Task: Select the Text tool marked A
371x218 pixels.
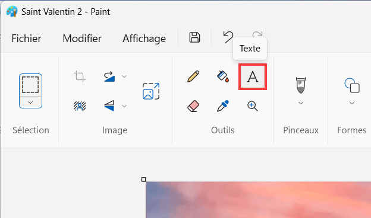Action: pos(253,77)
